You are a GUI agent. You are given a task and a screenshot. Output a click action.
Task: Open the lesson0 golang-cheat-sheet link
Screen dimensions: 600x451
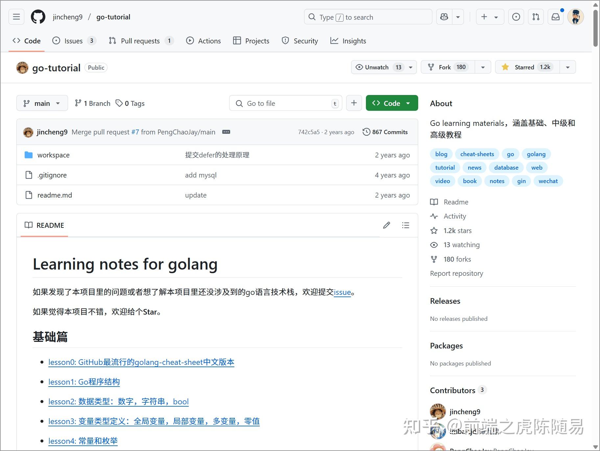coord(141,362)
